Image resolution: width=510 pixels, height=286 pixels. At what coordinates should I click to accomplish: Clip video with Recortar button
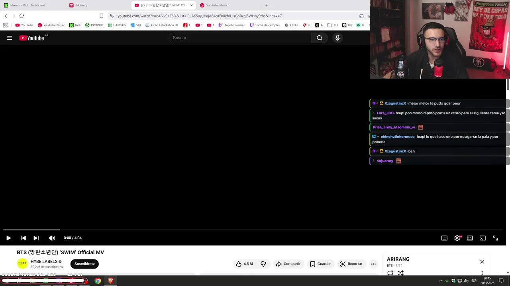[x=351, y=264]
